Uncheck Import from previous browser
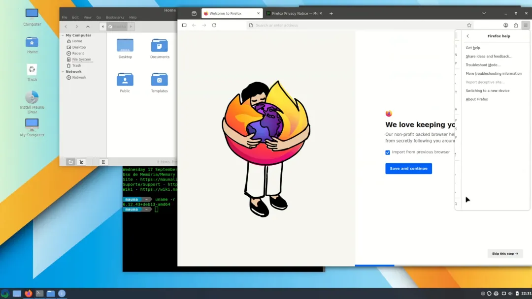The width and height of the screenshot is (532, 299). [x=388, y=152]
